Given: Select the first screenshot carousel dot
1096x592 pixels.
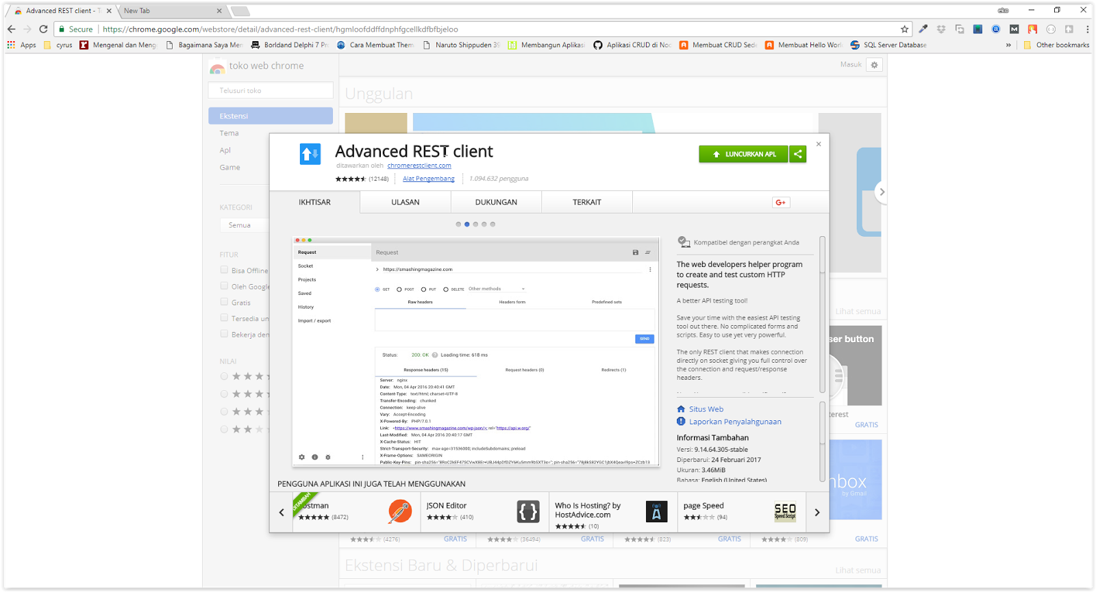Looking at the screenshot, I should pos(458,224).
